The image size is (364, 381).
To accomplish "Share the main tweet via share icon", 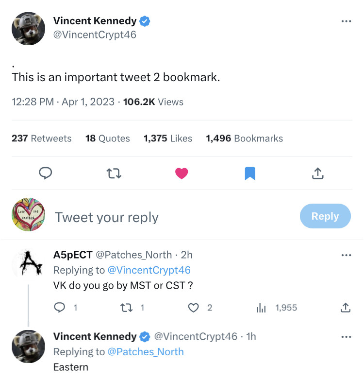I will 318,173.
